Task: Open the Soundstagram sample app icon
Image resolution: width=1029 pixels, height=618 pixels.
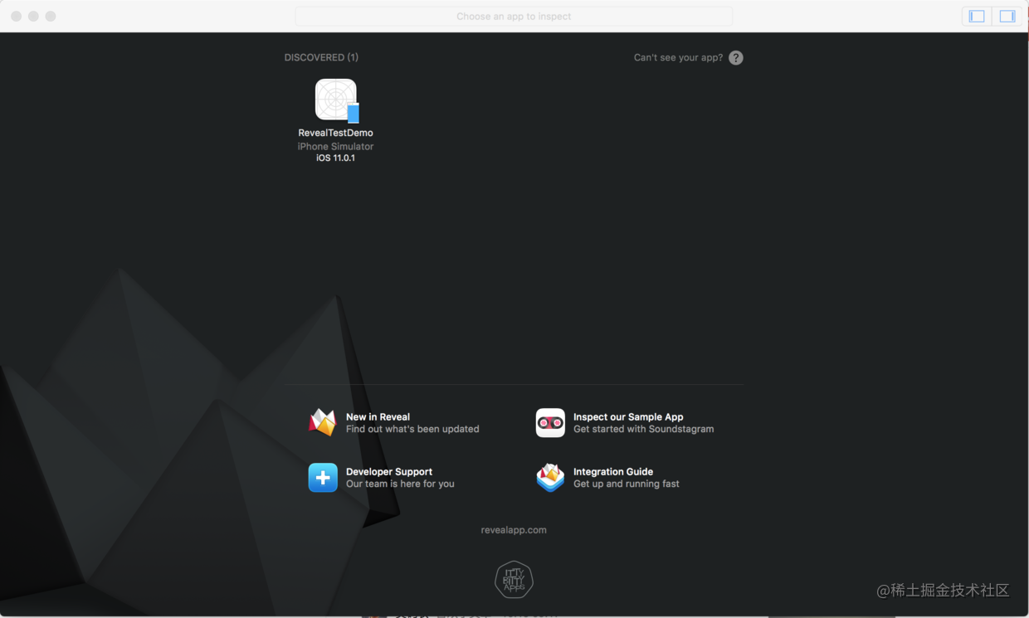Action: click(x=550, y=422)
